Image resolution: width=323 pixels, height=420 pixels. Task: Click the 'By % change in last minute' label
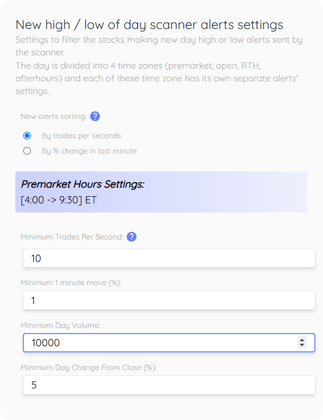click(x=89, y=151)
